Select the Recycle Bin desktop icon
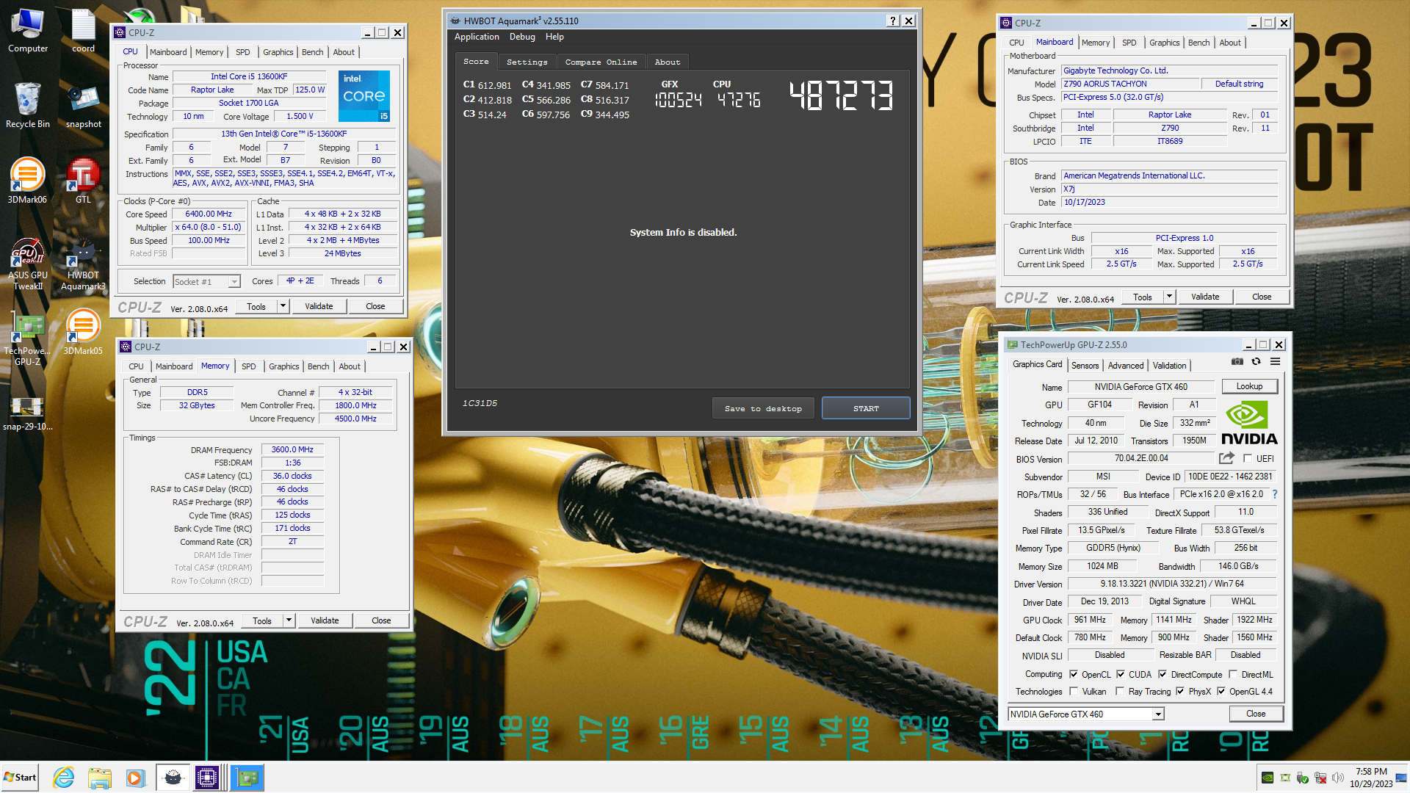This screenshot has height=793, width=1410. point(28,105)
